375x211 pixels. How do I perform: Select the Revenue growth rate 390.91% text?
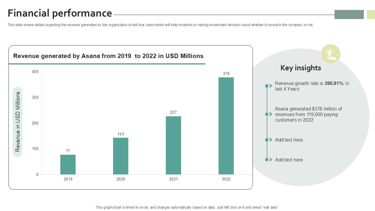[312, 86]
